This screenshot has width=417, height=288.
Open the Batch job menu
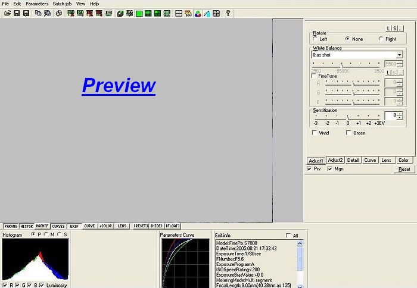pos(62,4)
